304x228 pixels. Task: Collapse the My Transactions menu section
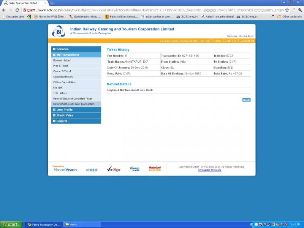click(76, 55)
